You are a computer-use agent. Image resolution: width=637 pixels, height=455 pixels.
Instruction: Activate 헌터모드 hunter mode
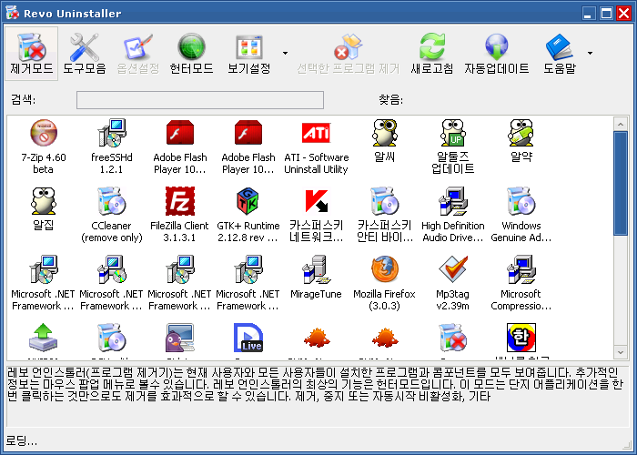(x=191, y=54)
